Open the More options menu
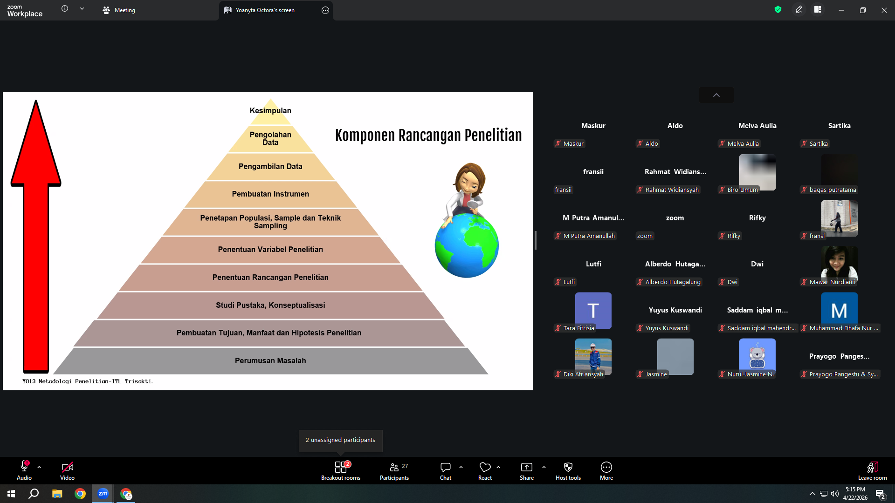Image resolution: width=895 pixels, height=503 pixels. point(606,470)
